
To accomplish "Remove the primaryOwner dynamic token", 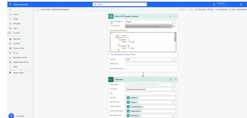I will [141, 111].
